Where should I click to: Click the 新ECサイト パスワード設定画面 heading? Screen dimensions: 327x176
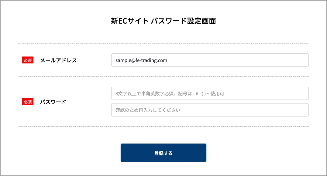pos(163,21)
